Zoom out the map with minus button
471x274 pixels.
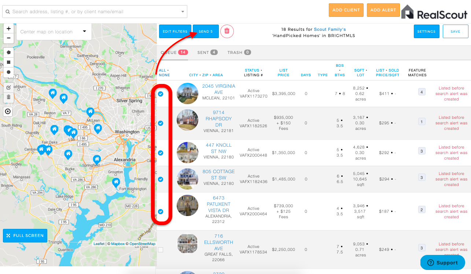point(8,38)
